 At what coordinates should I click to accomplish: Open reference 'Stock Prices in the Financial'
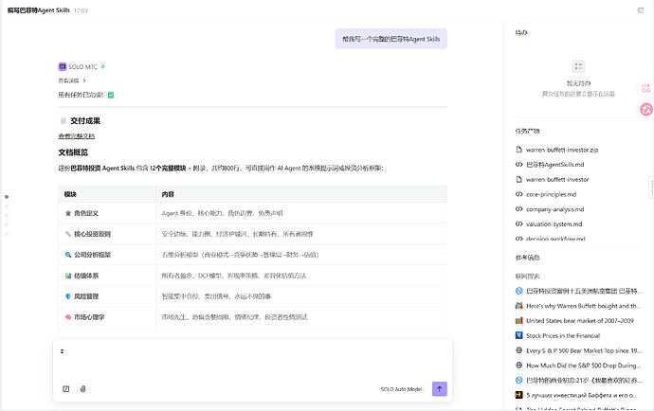tap(563, 336)
